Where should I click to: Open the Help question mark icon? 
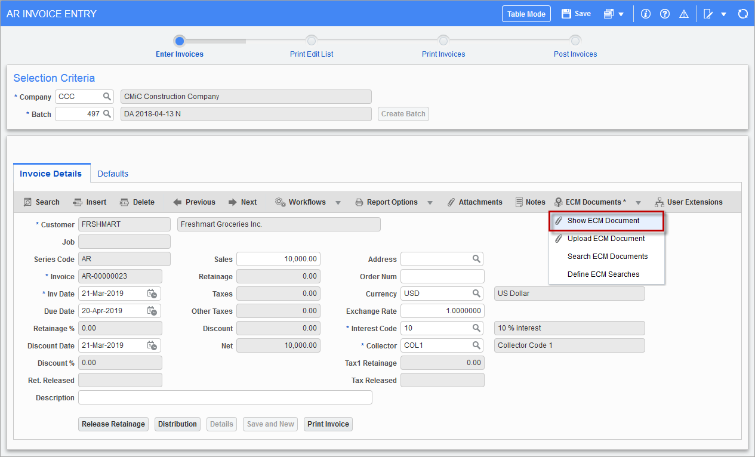coord(665,13)
